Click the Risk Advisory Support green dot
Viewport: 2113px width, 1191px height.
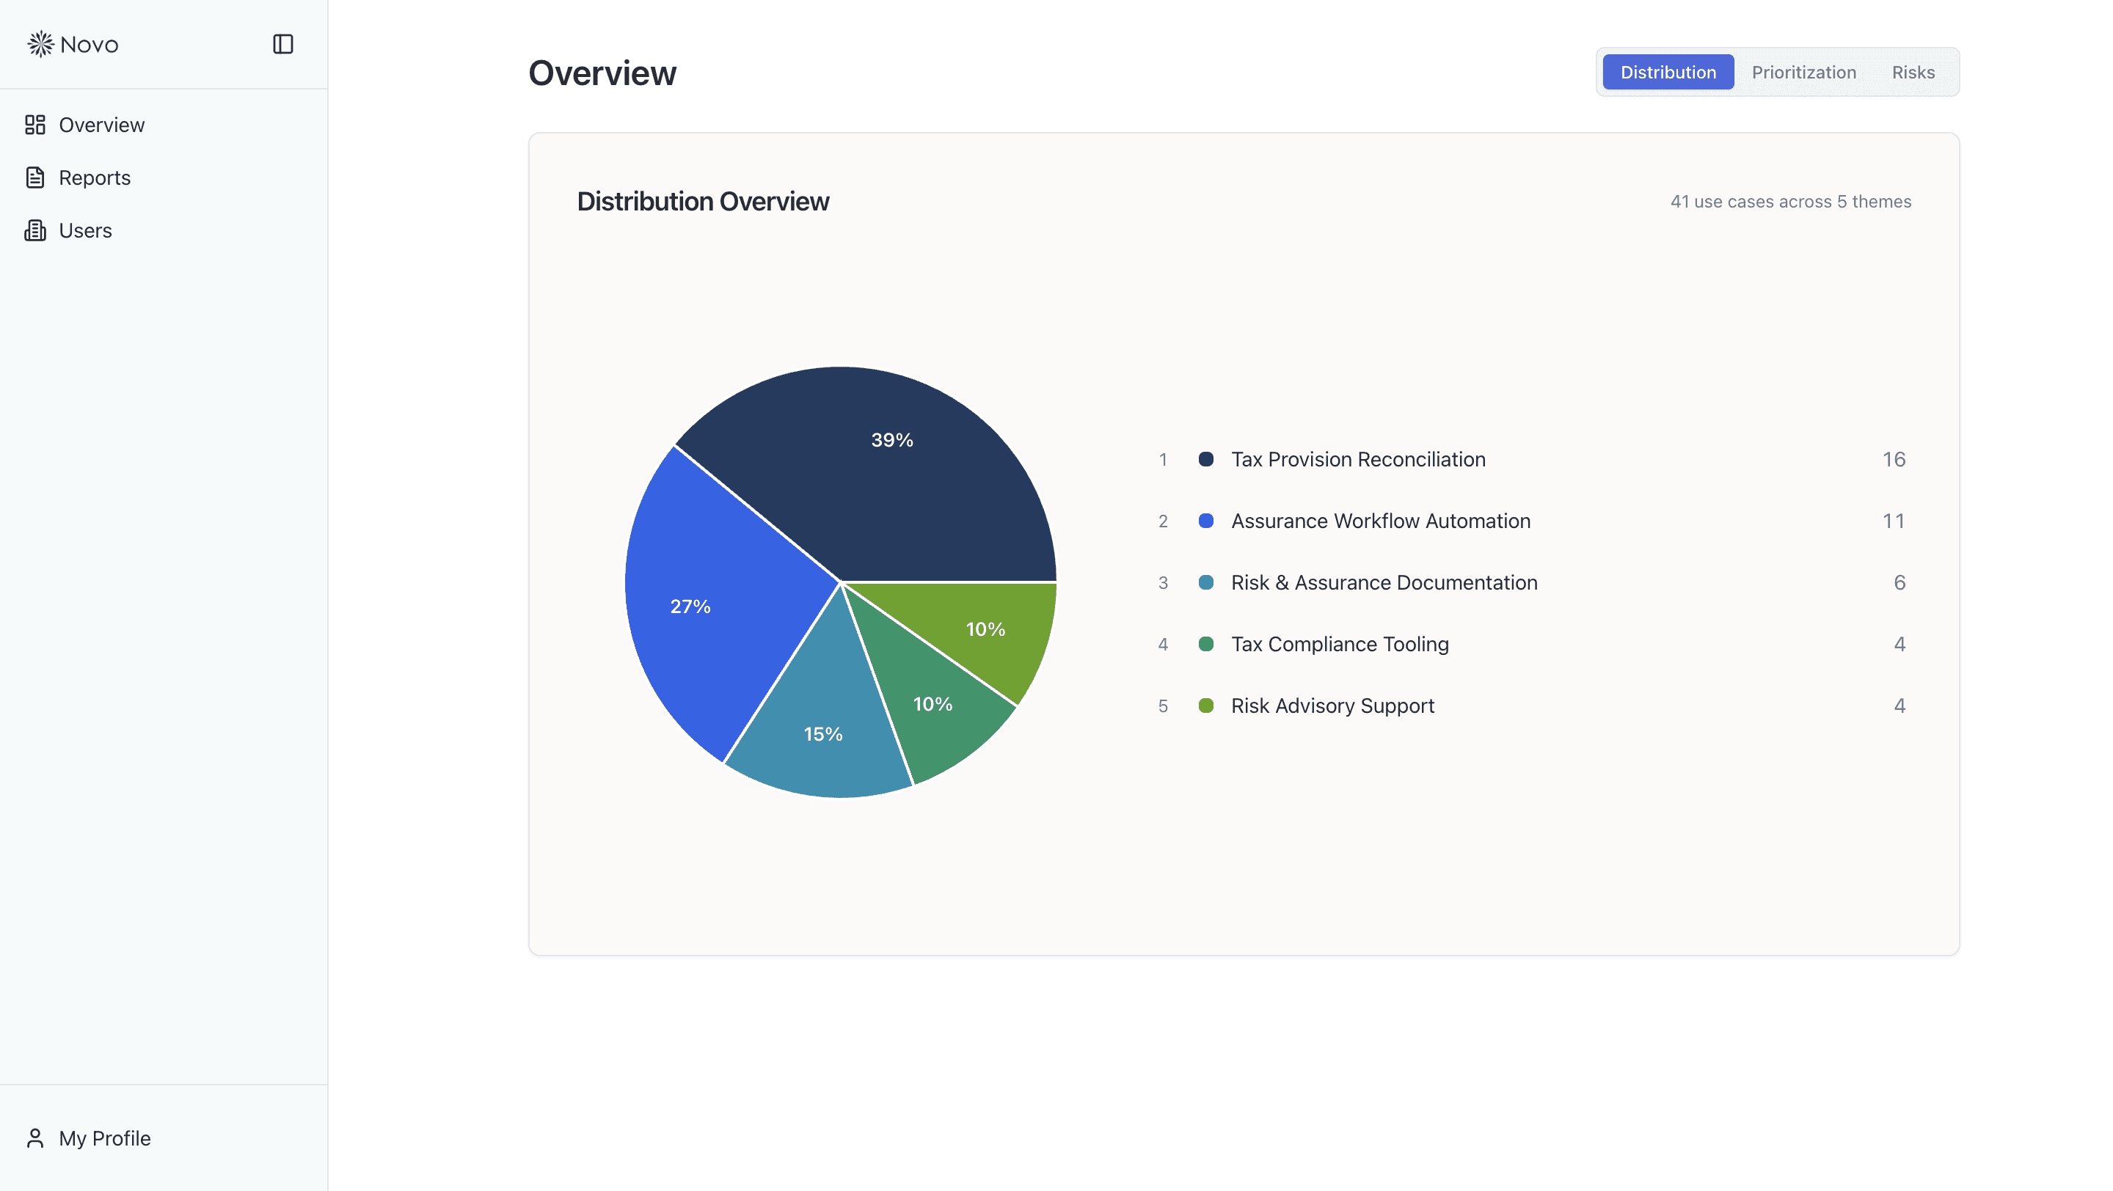(1205, 706)
